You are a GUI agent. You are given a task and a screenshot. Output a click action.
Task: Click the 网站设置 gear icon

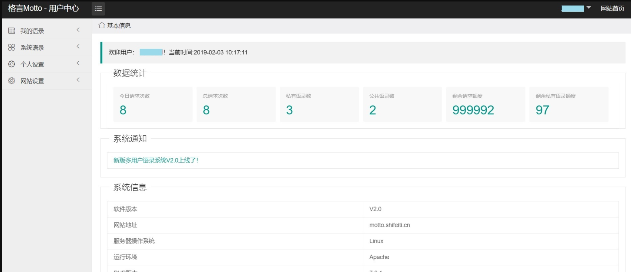[x=11, y=81]
